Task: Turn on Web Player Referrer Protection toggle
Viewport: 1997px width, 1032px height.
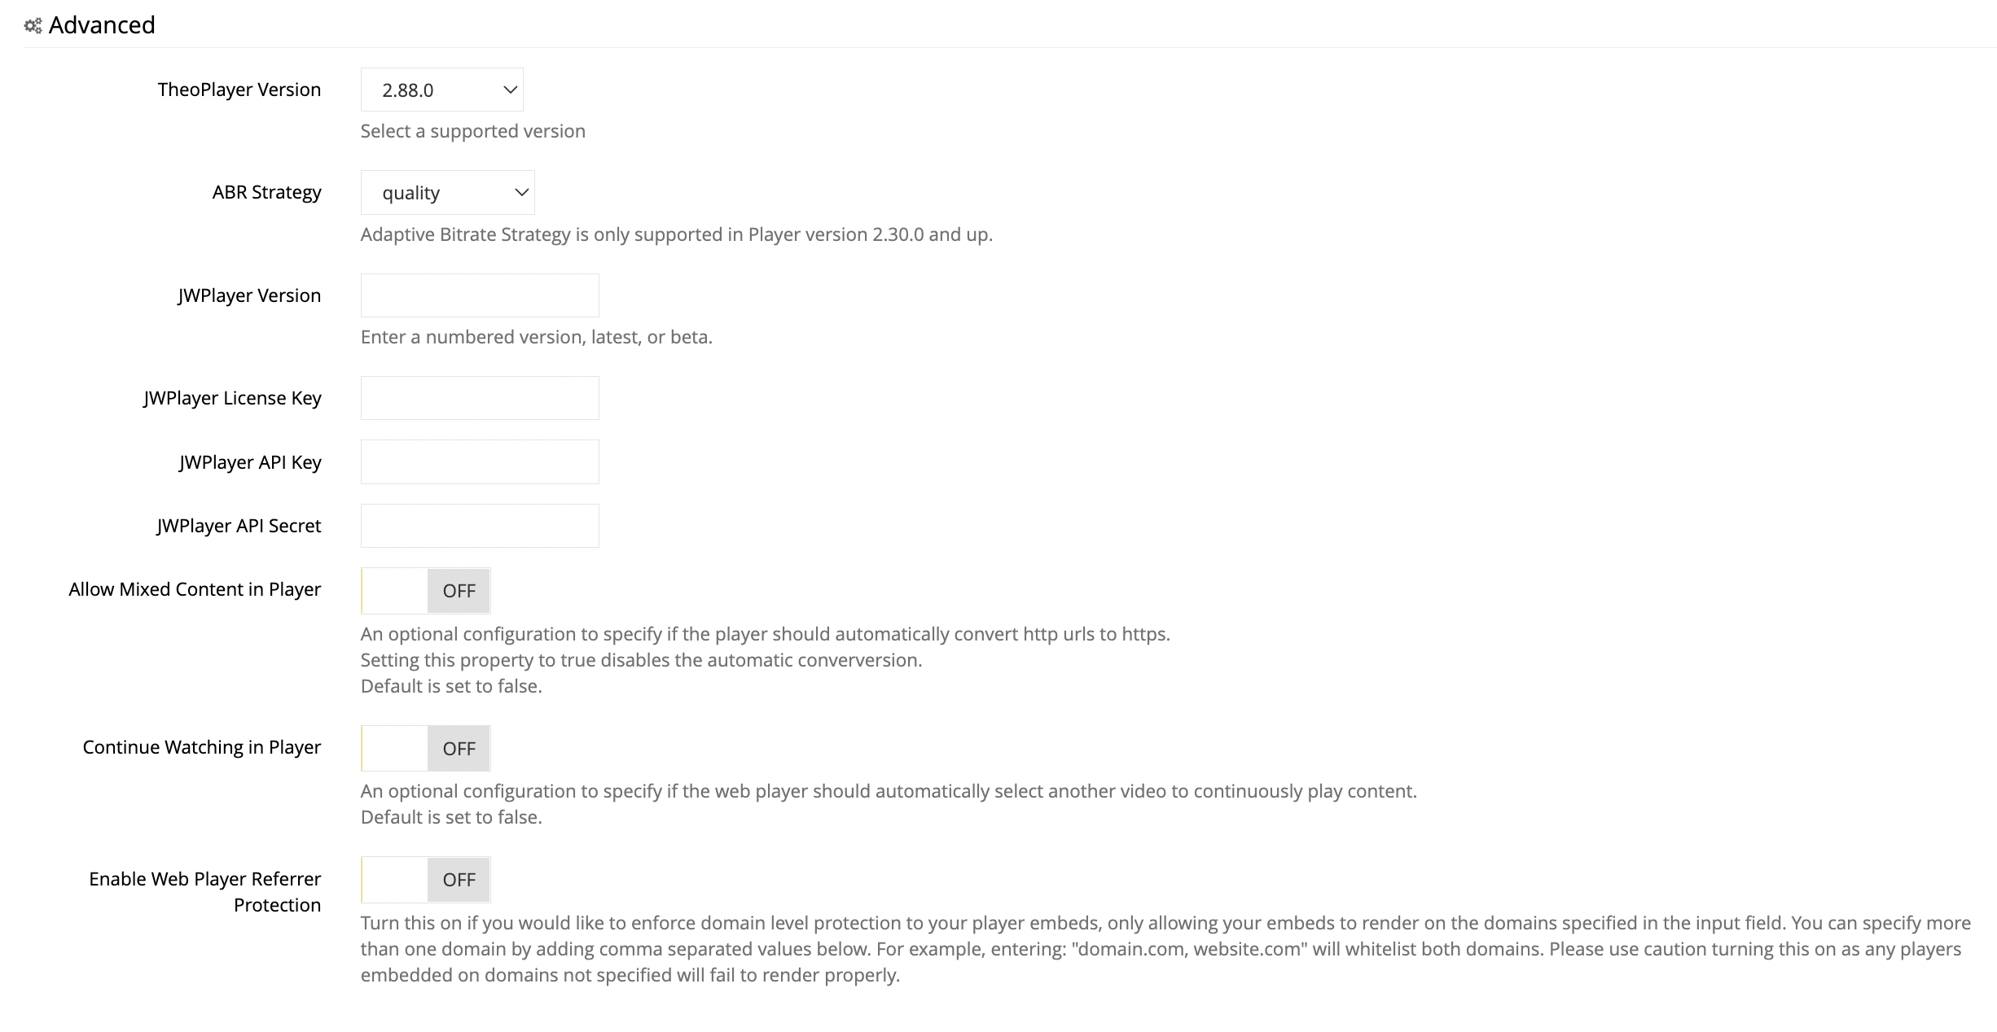Action: point(426,880)
